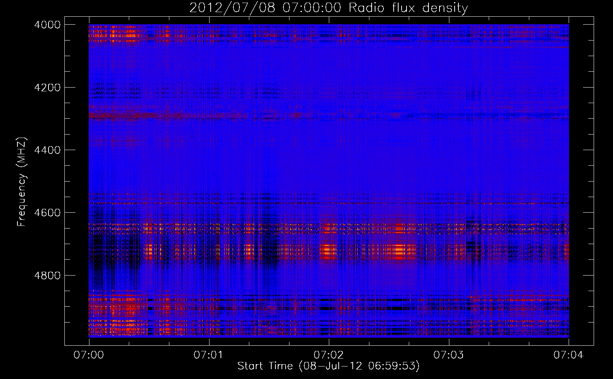Click the 07:04 time tick label
613x379 pixels.
(569, 355)
